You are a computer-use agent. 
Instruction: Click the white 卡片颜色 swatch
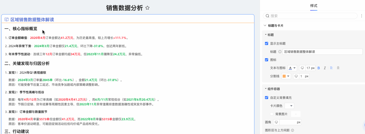287,106
